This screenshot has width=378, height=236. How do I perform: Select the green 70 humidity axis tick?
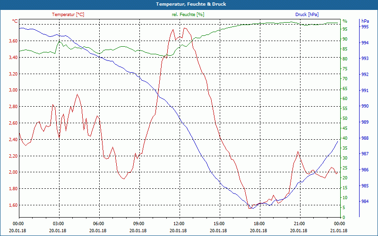(345, 79)
